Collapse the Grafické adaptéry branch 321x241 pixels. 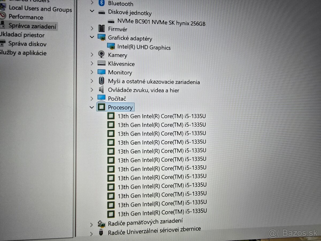coord(92,37)
